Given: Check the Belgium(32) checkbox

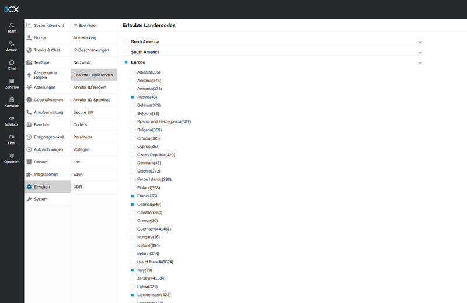Looking at the screenshot, I should tap(133, 113).
